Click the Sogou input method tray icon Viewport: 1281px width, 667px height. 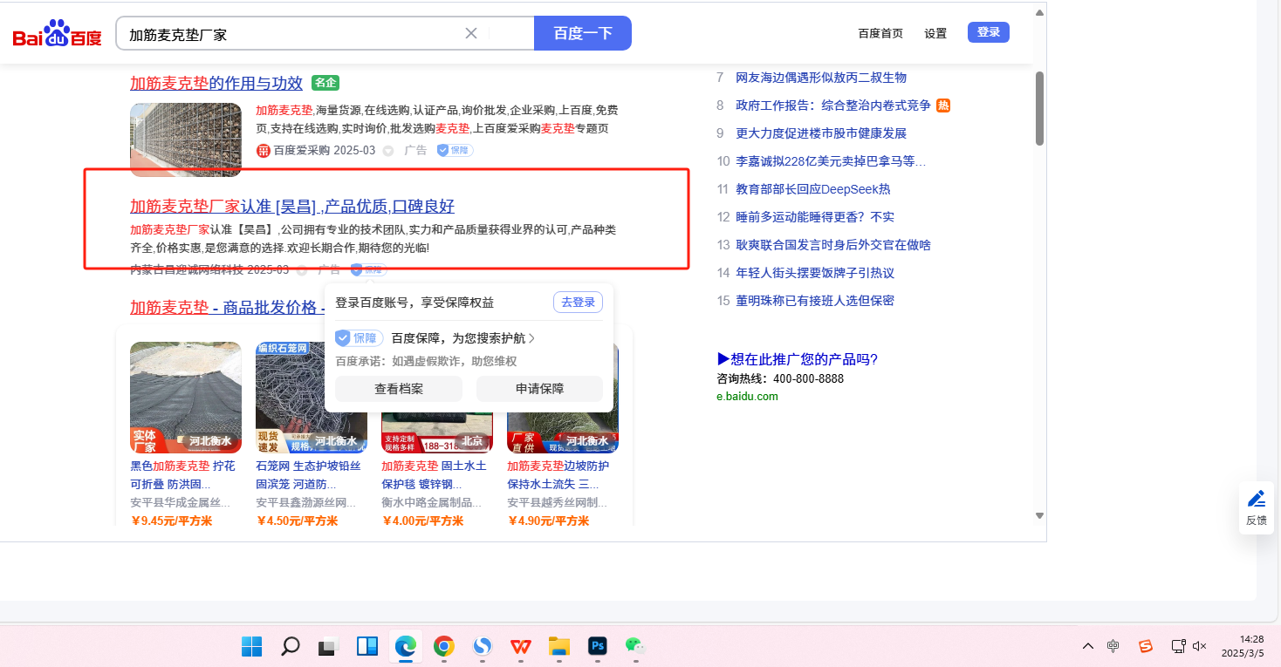click(1145, 646)
